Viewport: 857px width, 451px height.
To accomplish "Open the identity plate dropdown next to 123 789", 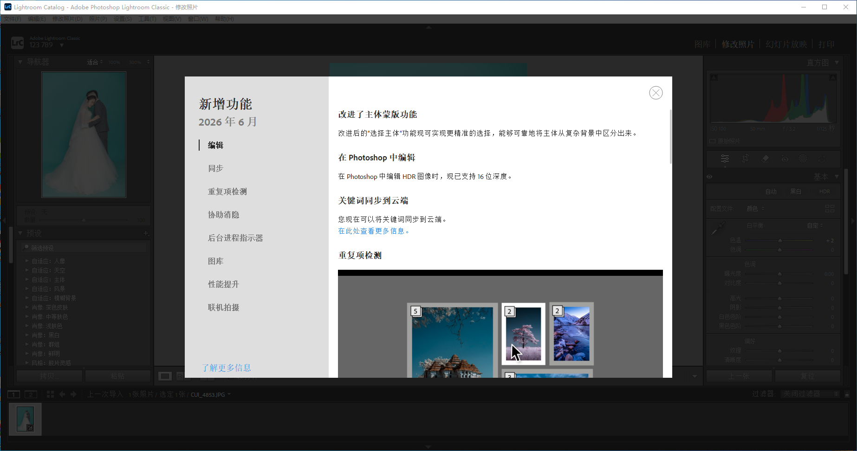I will tap(62, 45).
